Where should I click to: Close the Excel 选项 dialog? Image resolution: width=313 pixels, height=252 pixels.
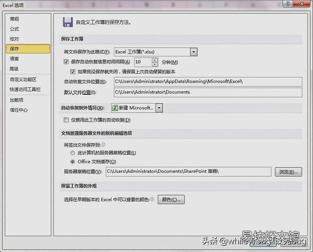click(x=302, y=3)
